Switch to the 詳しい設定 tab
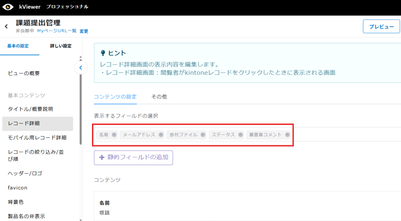The height and width of the screenshot is (221, 401). tap(61, 46)
